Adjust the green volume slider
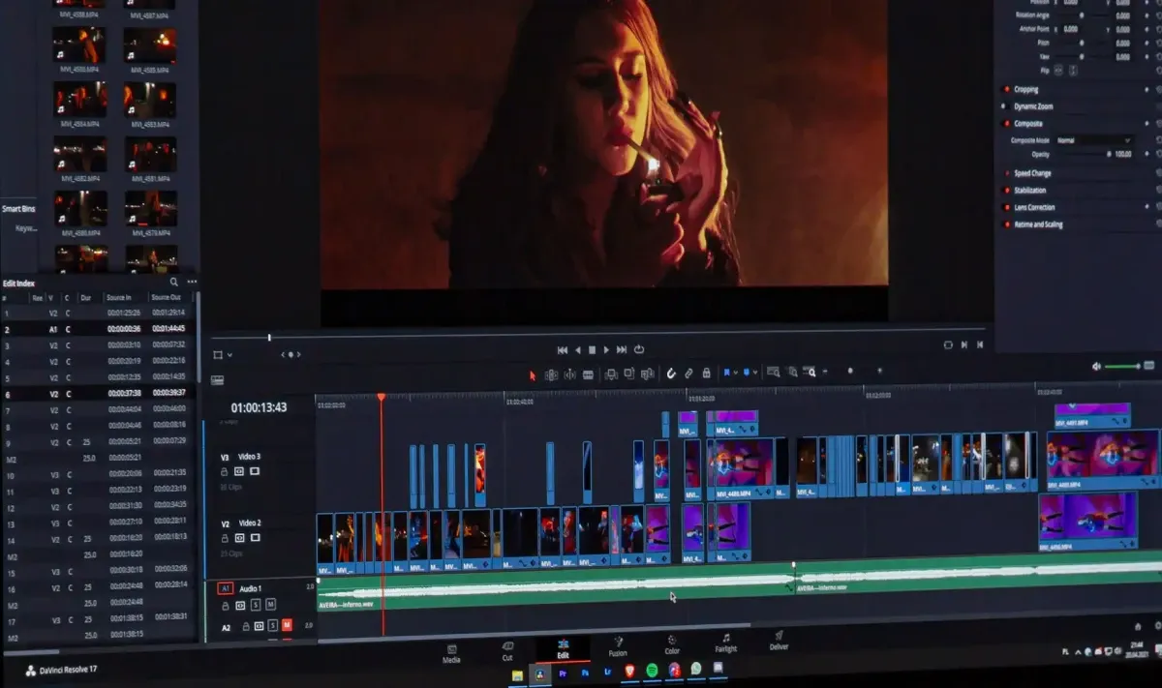 1123,367
